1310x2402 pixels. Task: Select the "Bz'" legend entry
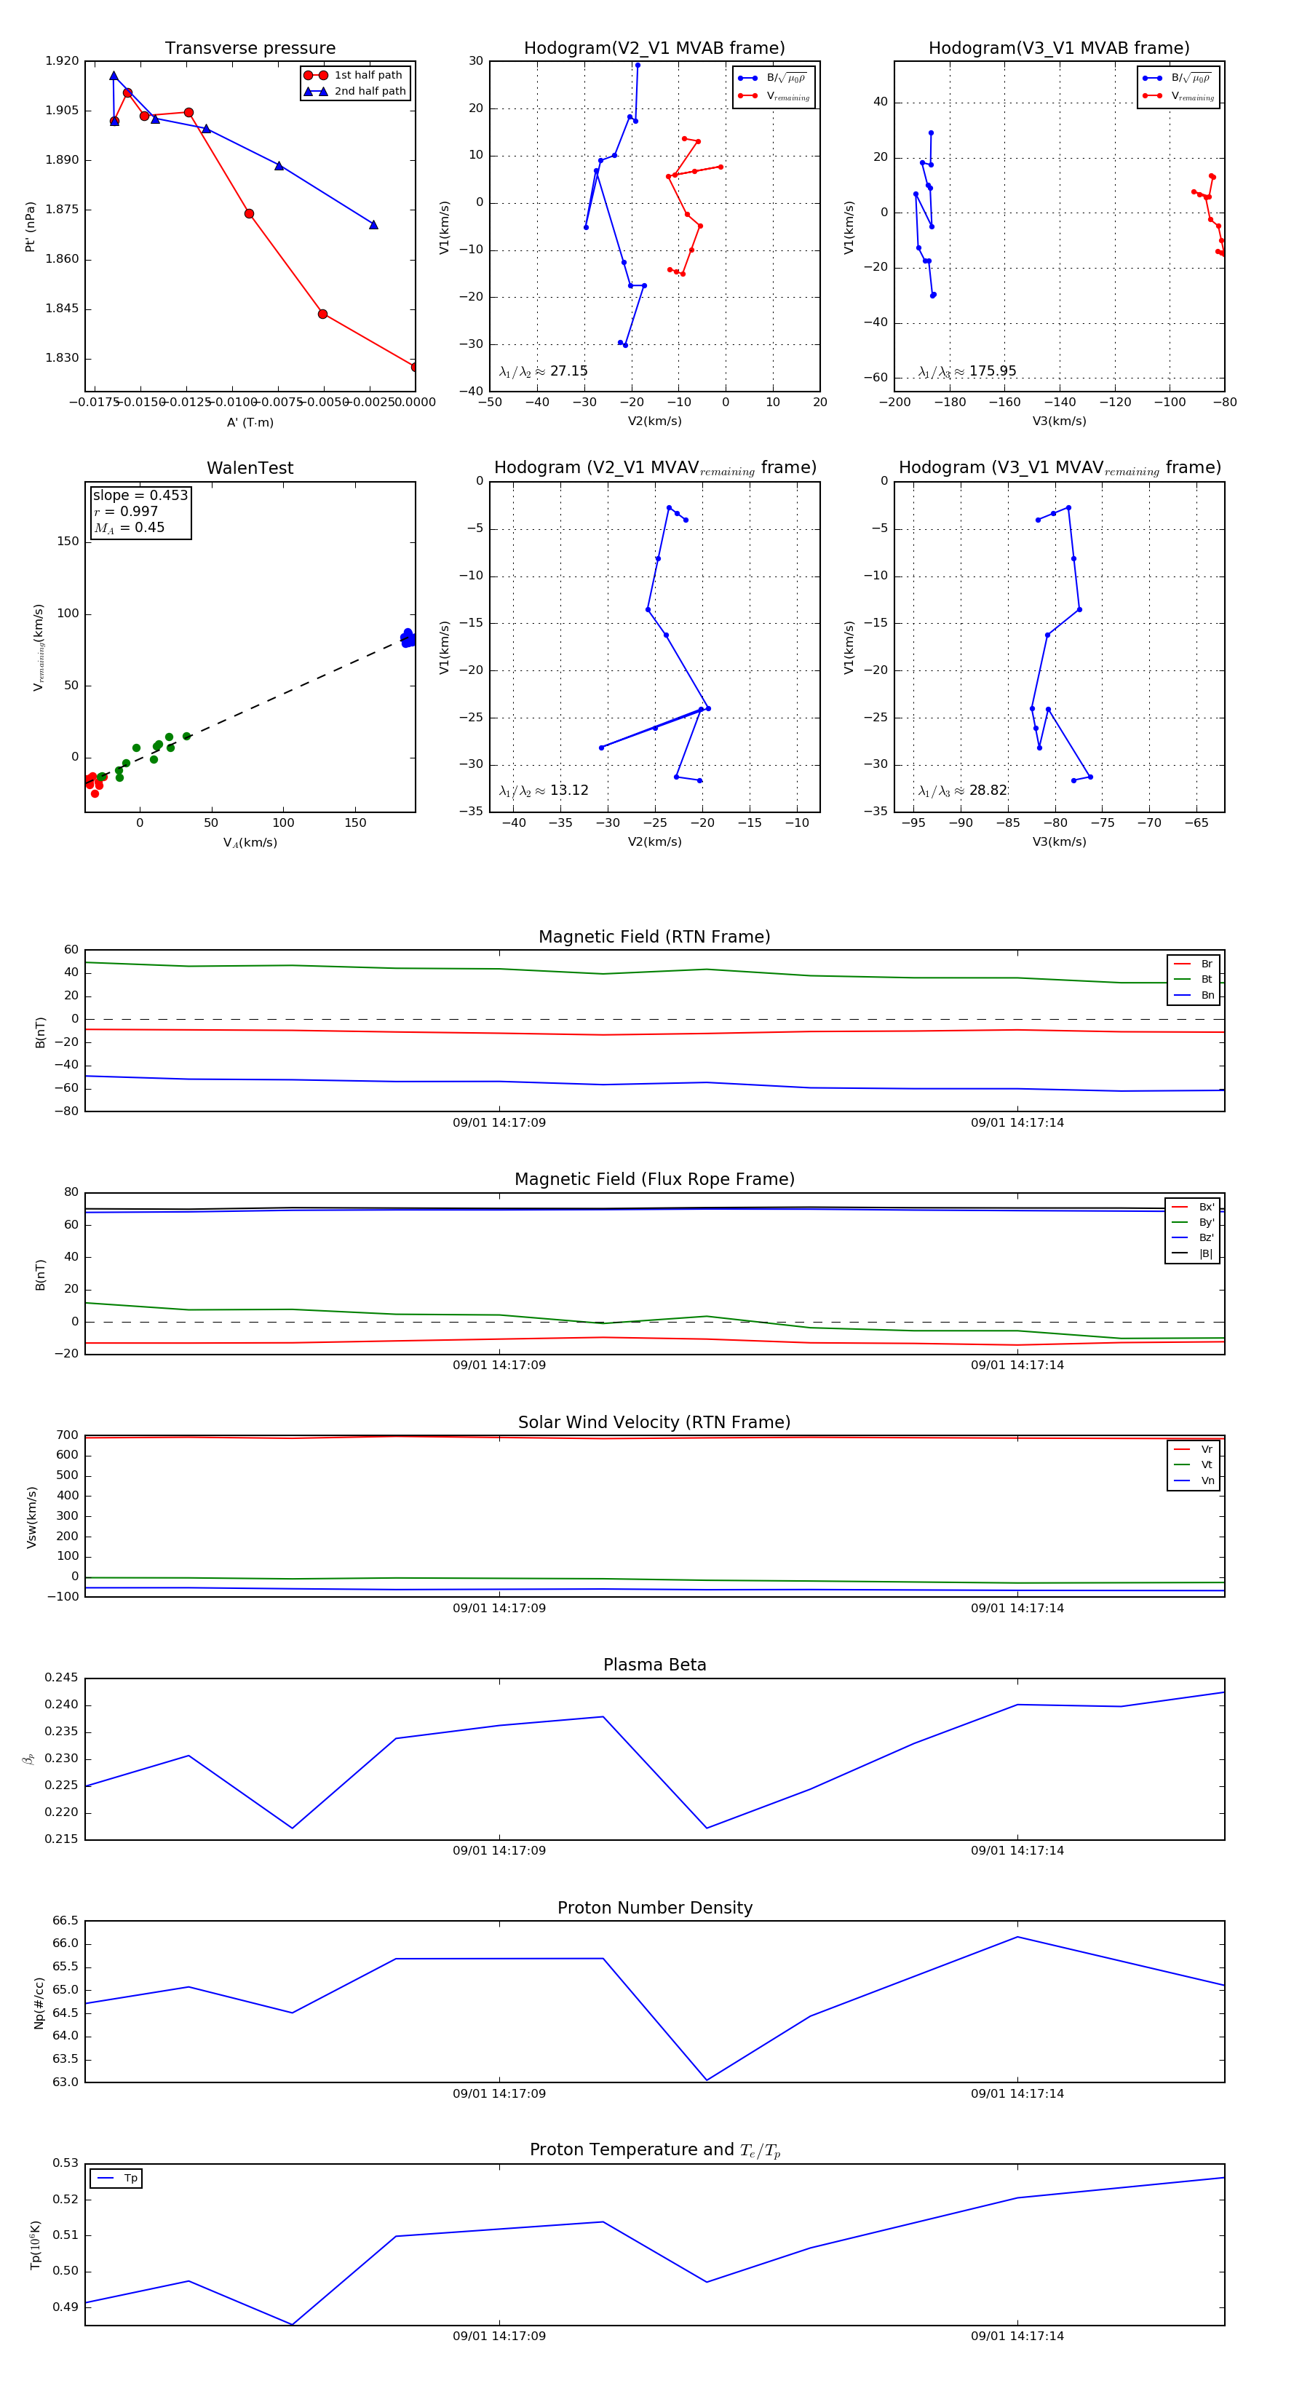pos(1193,1238)
